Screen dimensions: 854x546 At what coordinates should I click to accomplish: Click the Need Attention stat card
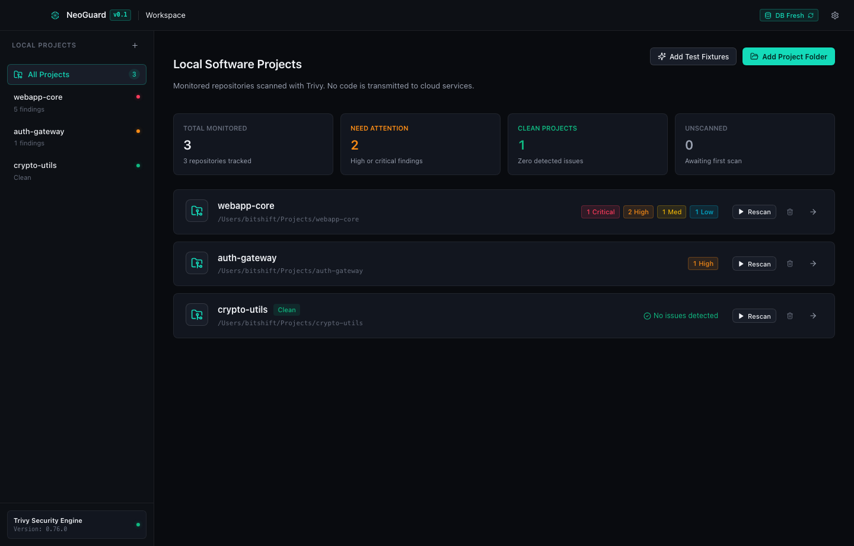(x=420, y=144)
